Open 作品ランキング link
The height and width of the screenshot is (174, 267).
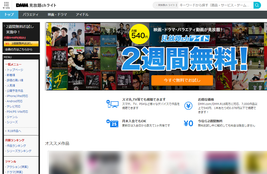pyautogui.click(x=16, y=146)
